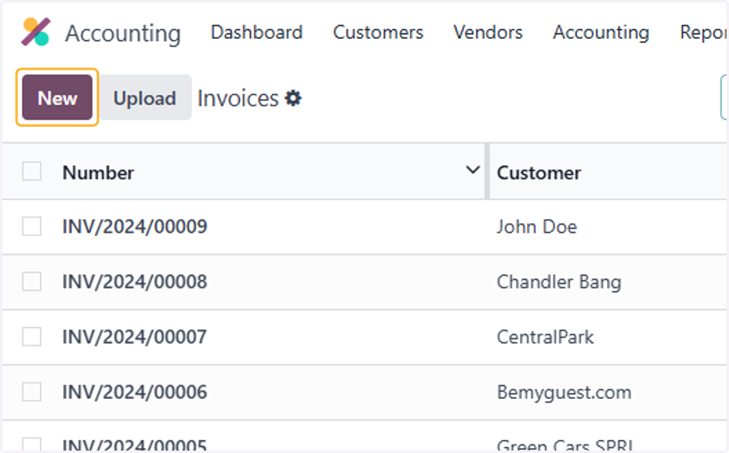
Task: Sort by the Customer column header
Action: [x=539, y=172]
